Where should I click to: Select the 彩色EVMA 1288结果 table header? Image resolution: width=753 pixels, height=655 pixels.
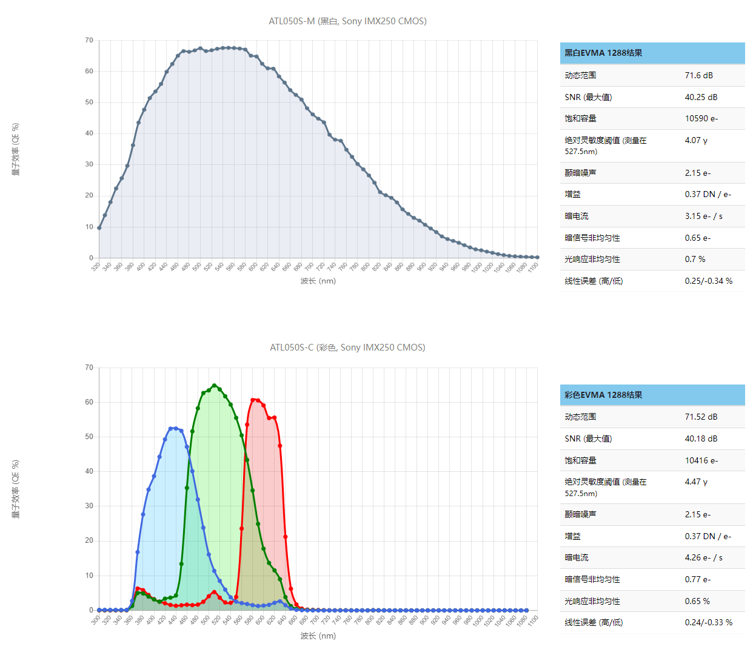pyautogui.click(x=603, y=395)
